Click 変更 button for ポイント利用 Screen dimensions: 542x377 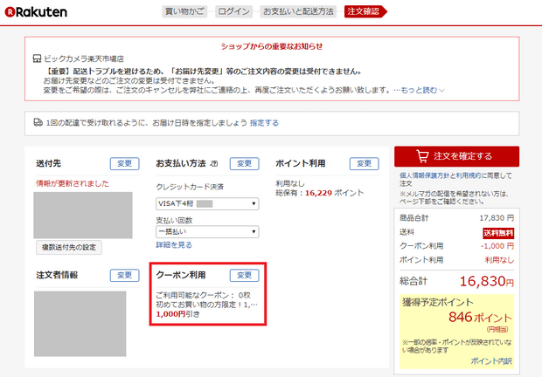tap(364, 163)
